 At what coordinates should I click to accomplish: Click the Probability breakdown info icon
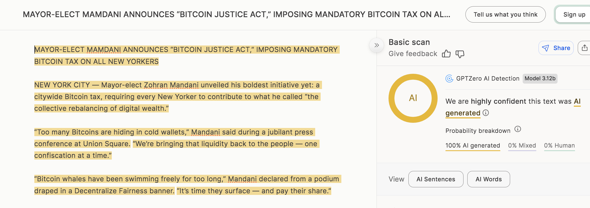517,129
